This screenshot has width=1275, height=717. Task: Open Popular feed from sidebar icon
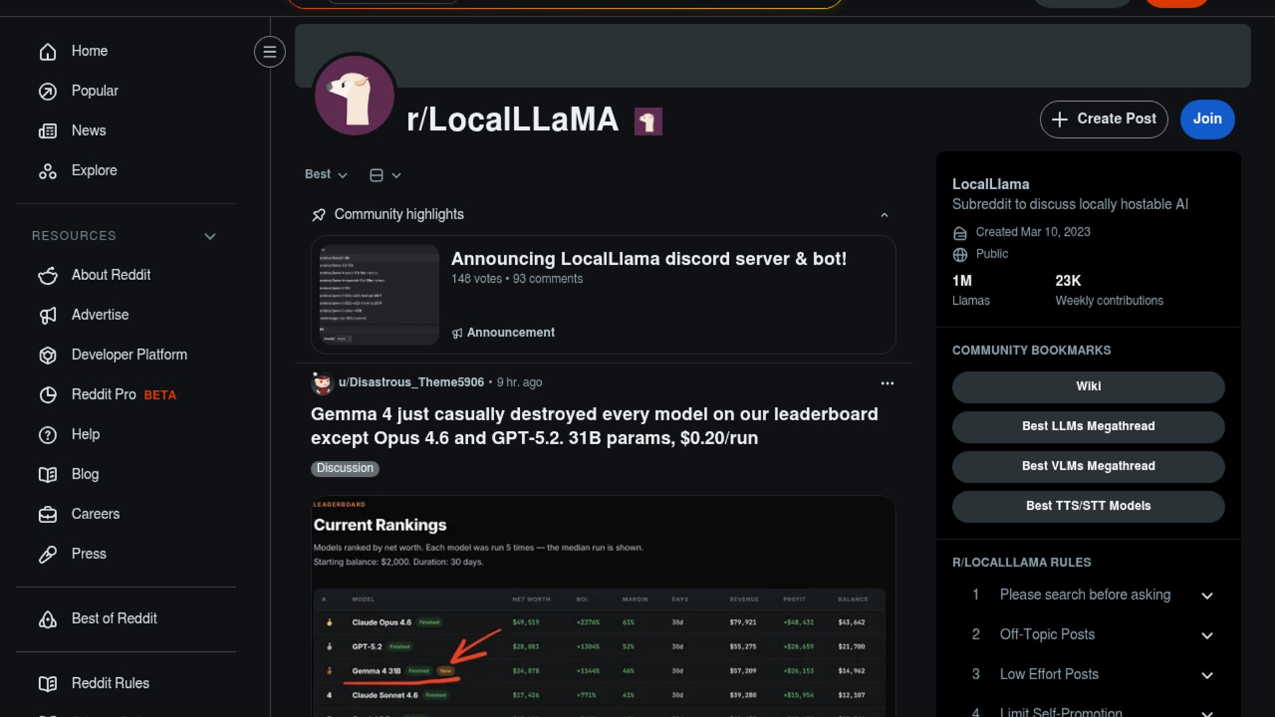point(48,92)
